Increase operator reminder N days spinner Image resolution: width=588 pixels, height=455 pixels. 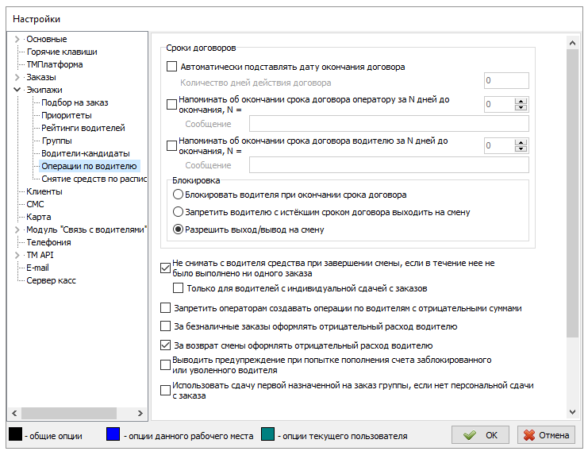point(521,100)
